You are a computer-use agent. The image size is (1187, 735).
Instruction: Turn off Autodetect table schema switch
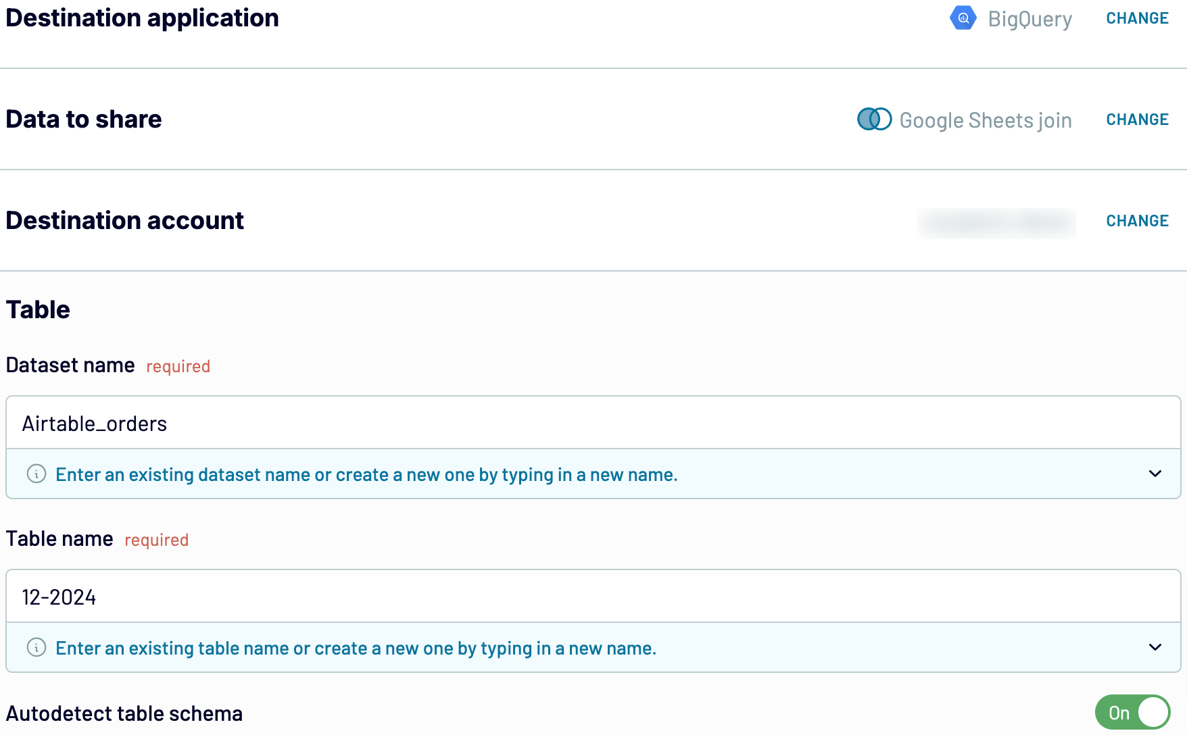tap(1132, 712)
